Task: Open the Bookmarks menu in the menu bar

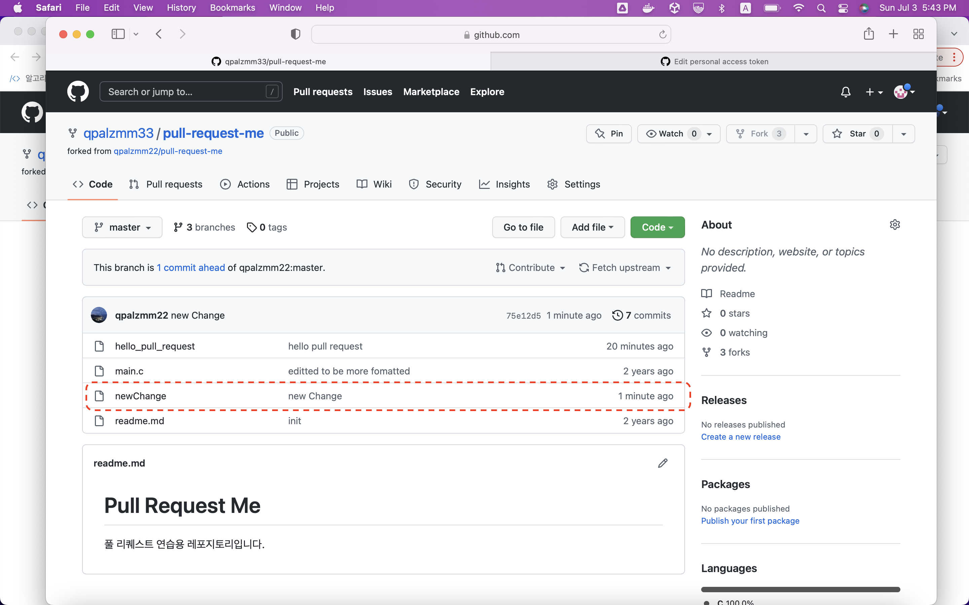Action: click(x=232, y=8)
